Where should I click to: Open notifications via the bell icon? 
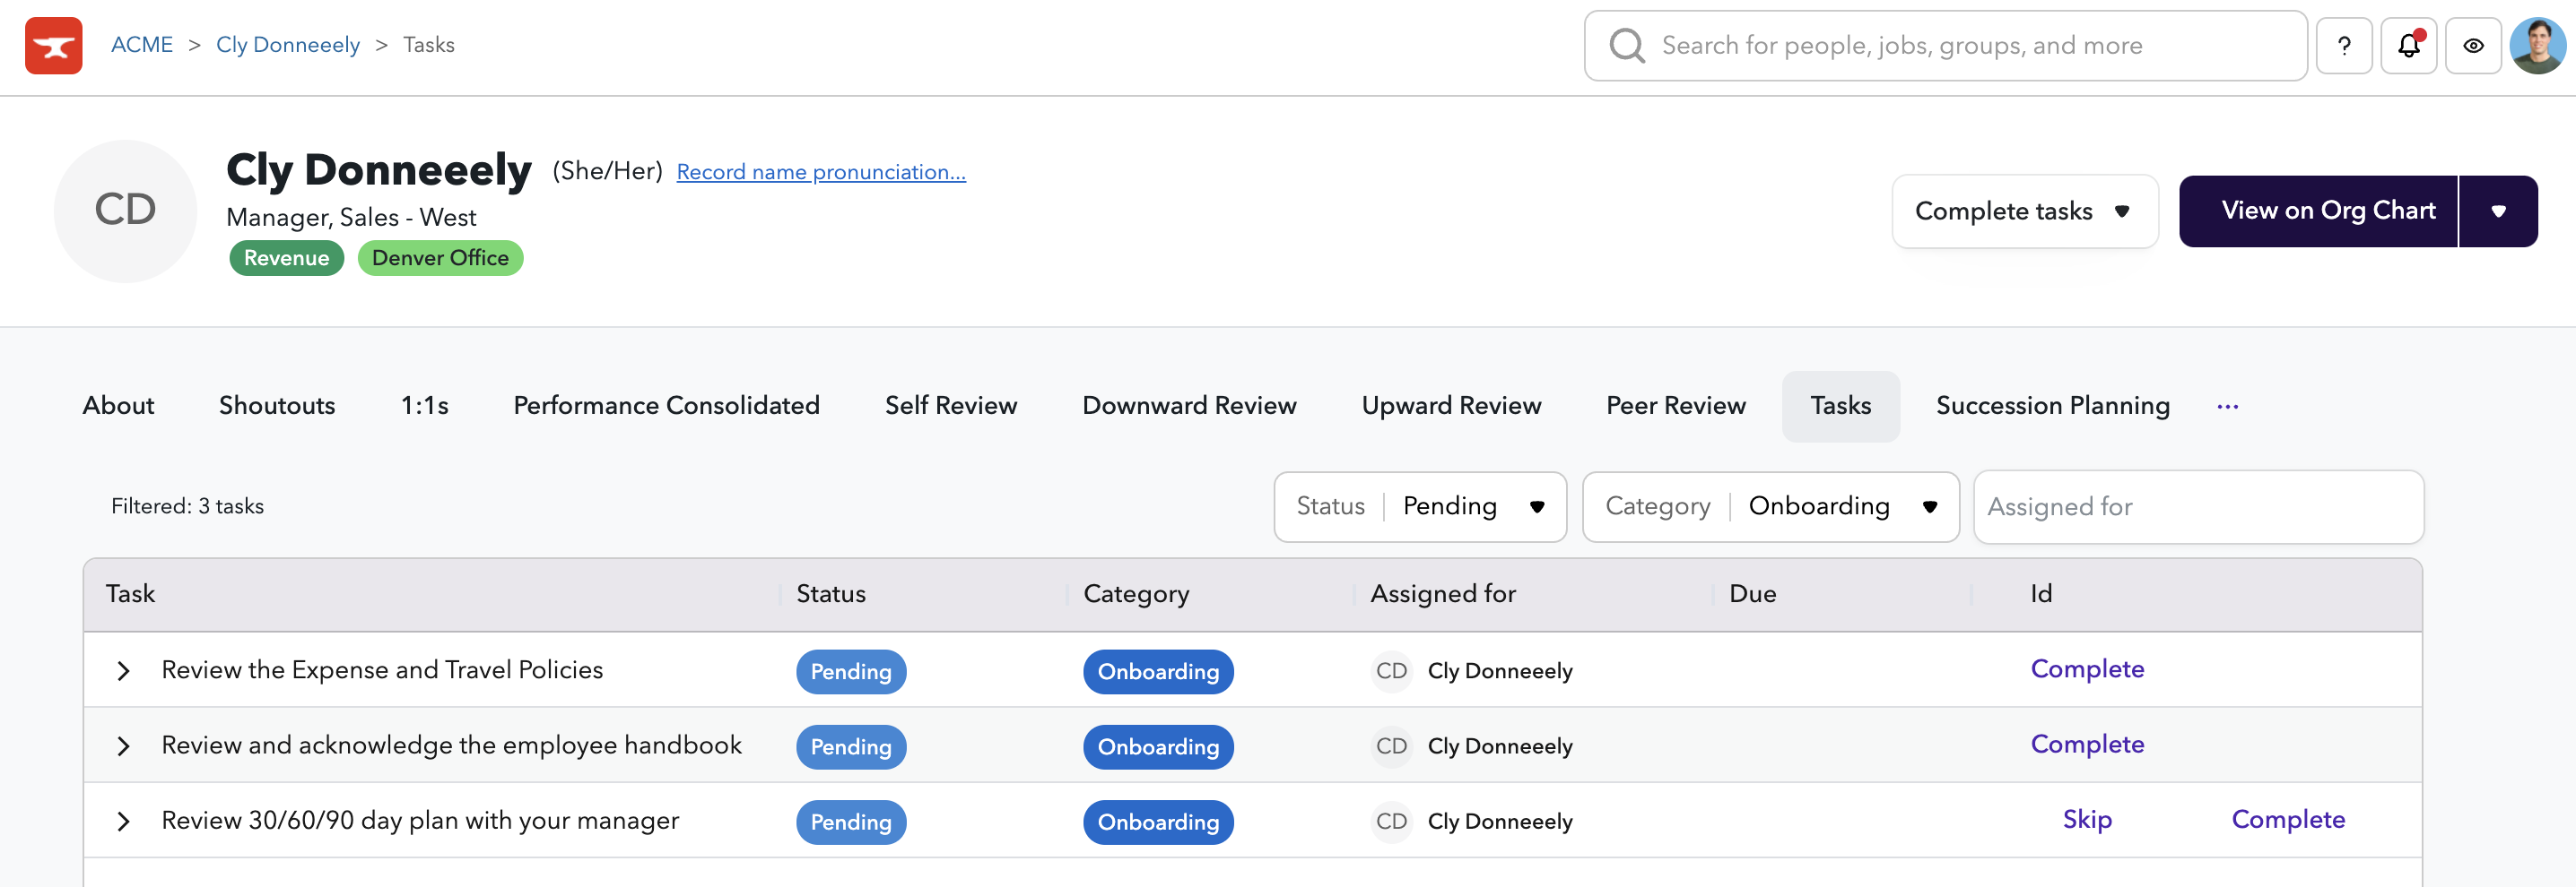coord(2409,45)
